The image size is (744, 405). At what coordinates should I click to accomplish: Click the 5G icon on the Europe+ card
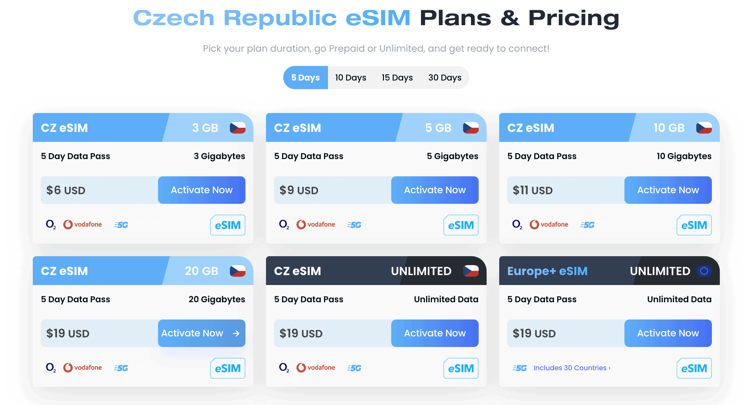click(x=519, y=368)
